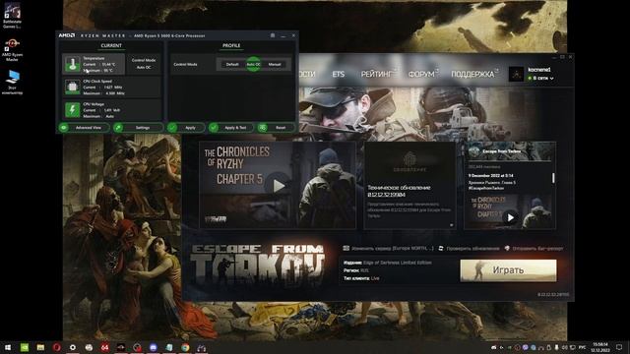Switch to CURRENT tab in Ryzen Master
This screenshot has width=630, height=354.
click(111, 46)
